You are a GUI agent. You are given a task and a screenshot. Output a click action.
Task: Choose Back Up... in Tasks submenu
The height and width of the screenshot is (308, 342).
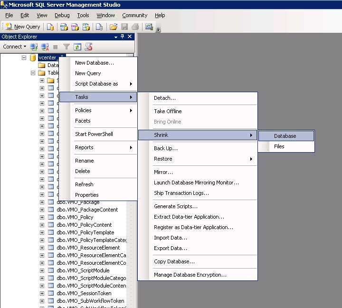pos(198,148)
